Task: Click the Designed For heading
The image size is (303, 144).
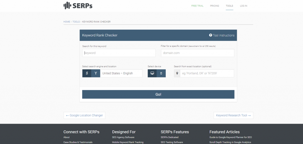Action: click(124, 132)
